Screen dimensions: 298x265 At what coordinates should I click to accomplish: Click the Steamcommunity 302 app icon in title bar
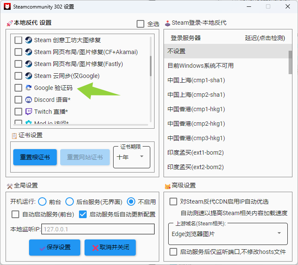[7, 6]
